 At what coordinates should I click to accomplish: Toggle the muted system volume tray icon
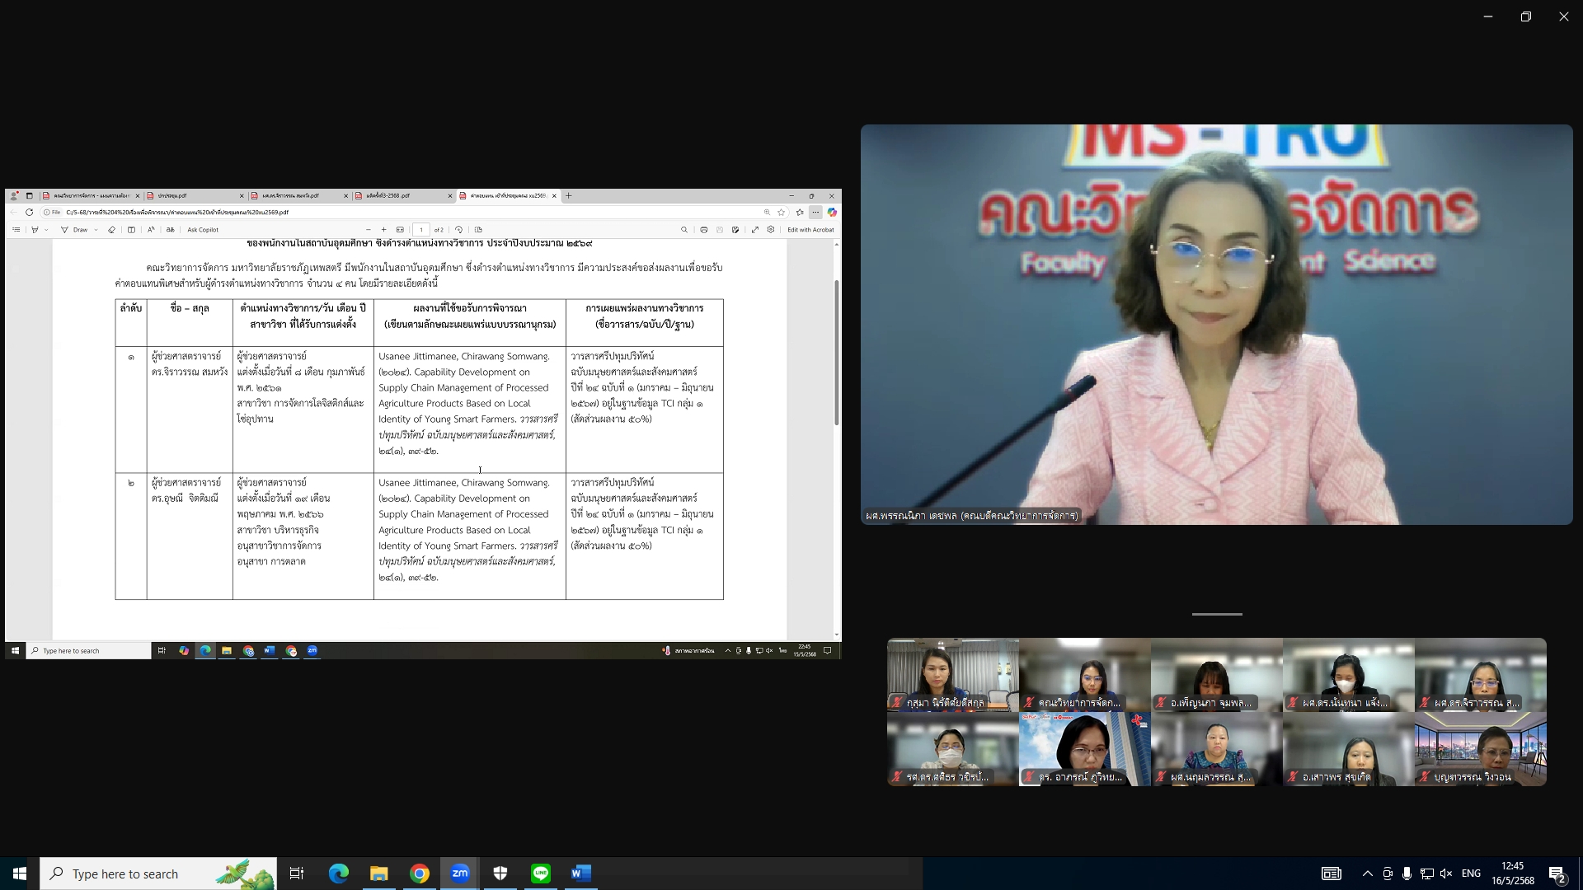pos(1446,874)
